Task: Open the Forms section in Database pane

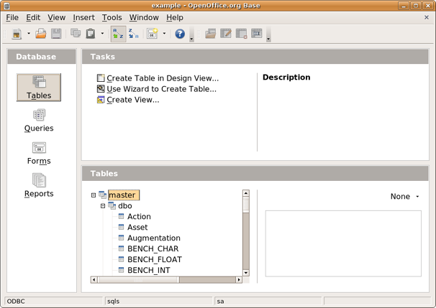Action: 39,153
